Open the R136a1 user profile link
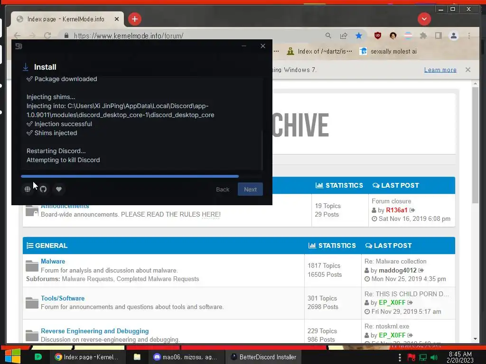 coord(397,210)
